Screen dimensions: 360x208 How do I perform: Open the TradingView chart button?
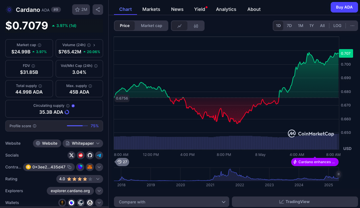[x=294, y=202]
